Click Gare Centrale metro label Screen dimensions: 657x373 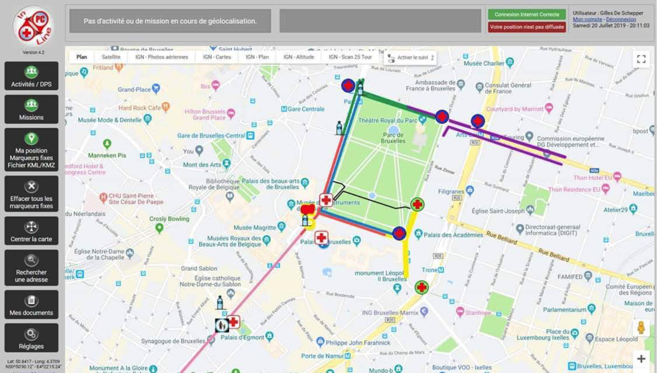pyautogui.click(x=303, y=109)
